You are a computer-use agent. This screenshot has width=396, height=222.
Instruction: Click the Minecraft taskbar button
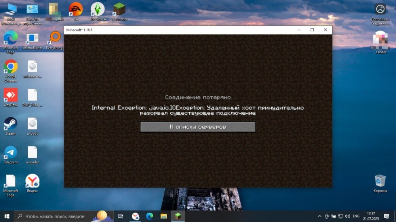[x=178, y=216]
